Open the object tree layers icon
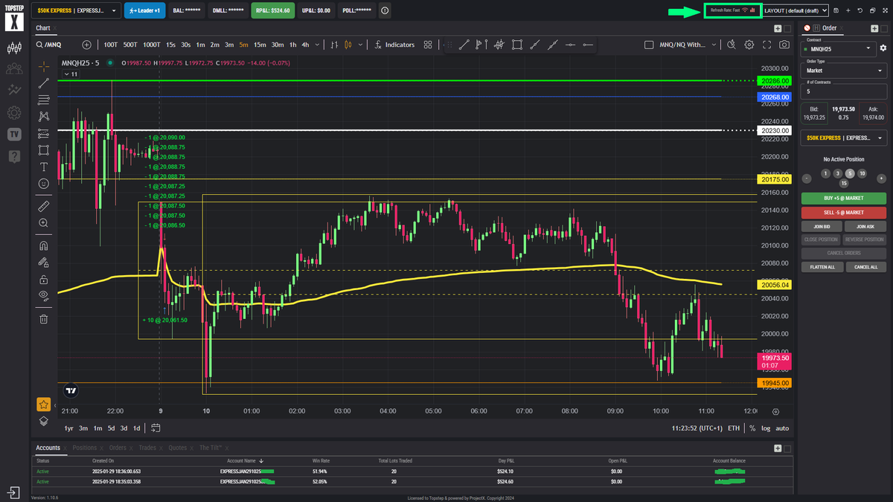 tap(44, 420)
